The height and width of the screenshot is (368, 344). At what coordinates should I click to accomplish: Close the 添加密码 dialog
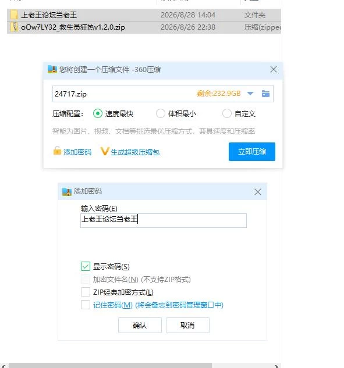click(257, 192)
